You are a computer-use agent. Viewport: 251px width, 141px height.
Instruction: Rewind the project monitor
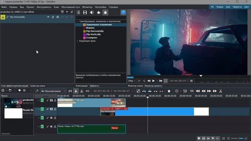[149, 81]
